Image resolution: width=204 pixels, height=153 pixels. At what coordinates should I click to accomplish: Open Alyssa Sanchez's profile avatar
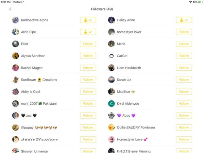click(16, 56)
